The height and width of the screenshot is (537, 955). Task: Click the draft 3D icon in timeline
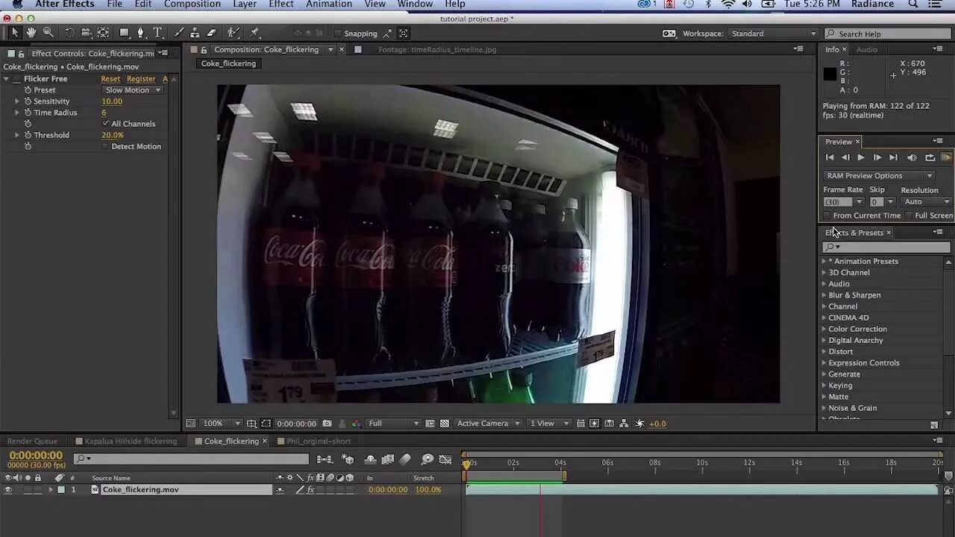point(348,459)
